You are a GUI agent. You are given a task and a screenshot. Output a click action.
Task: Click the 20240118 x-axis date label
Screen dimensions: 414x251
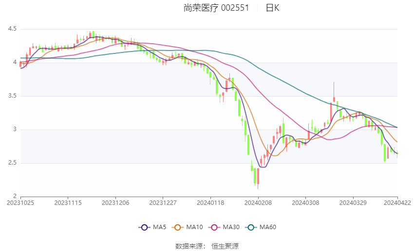(210, 203)
